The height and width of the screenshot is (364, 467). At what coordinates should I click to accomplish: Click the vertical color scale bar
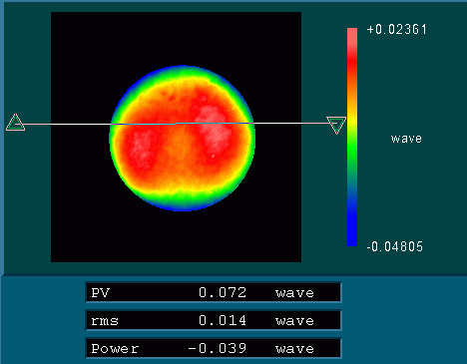tap(352, 137)
